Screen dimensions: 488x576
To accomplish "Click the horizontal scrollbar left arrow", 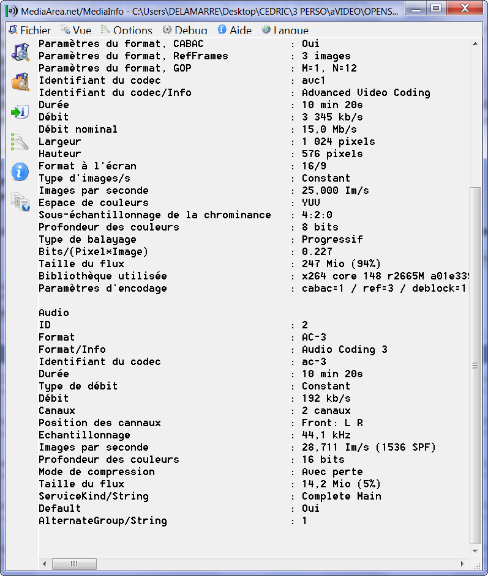I will [44, 563].
